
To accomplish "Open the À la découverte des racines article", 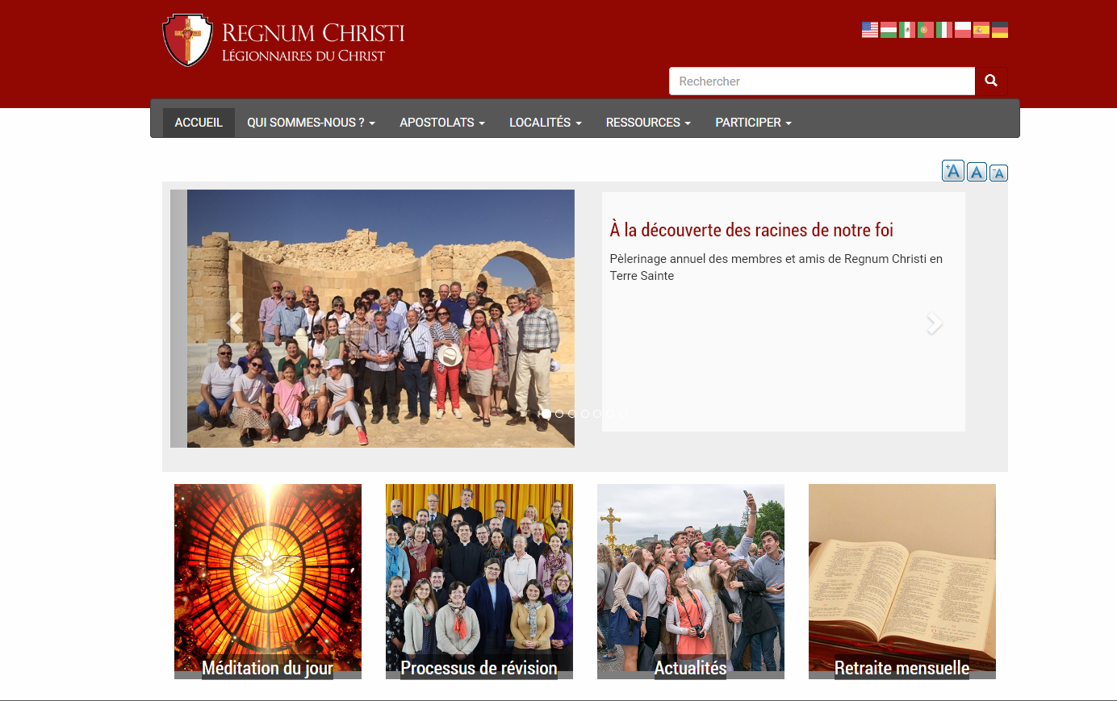I will pos(751,230).
